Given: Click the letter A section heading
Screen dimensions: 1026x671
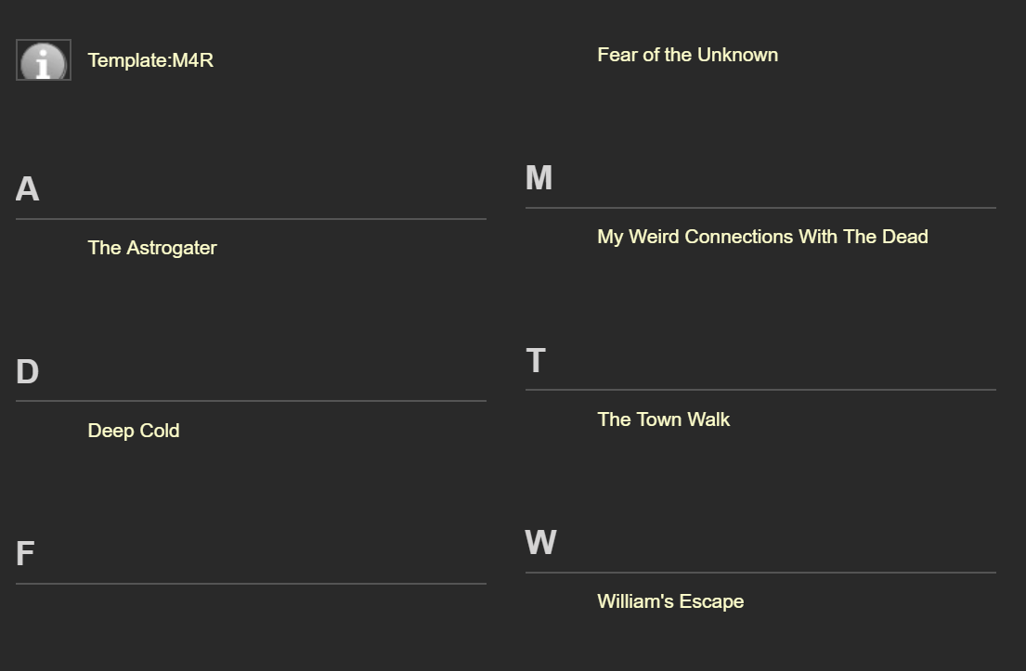Looking at the screenshot, I should (28, 189).
